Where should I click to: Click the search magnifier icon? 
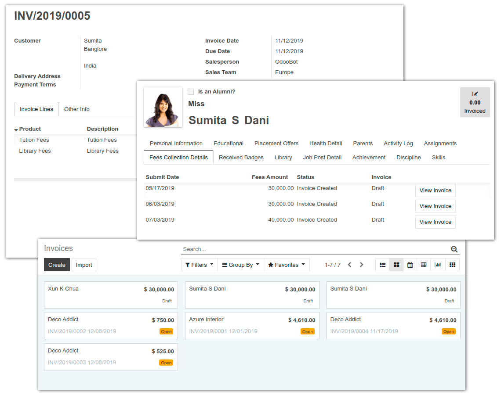[454, 249]
